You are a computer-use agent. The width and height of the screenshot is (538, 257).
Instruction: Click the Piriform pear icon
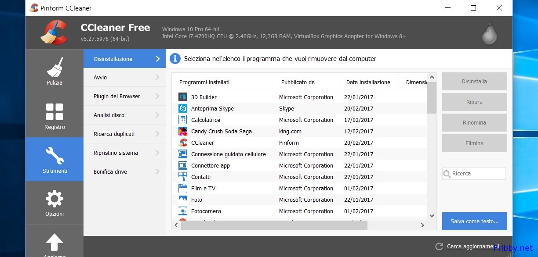489,33
